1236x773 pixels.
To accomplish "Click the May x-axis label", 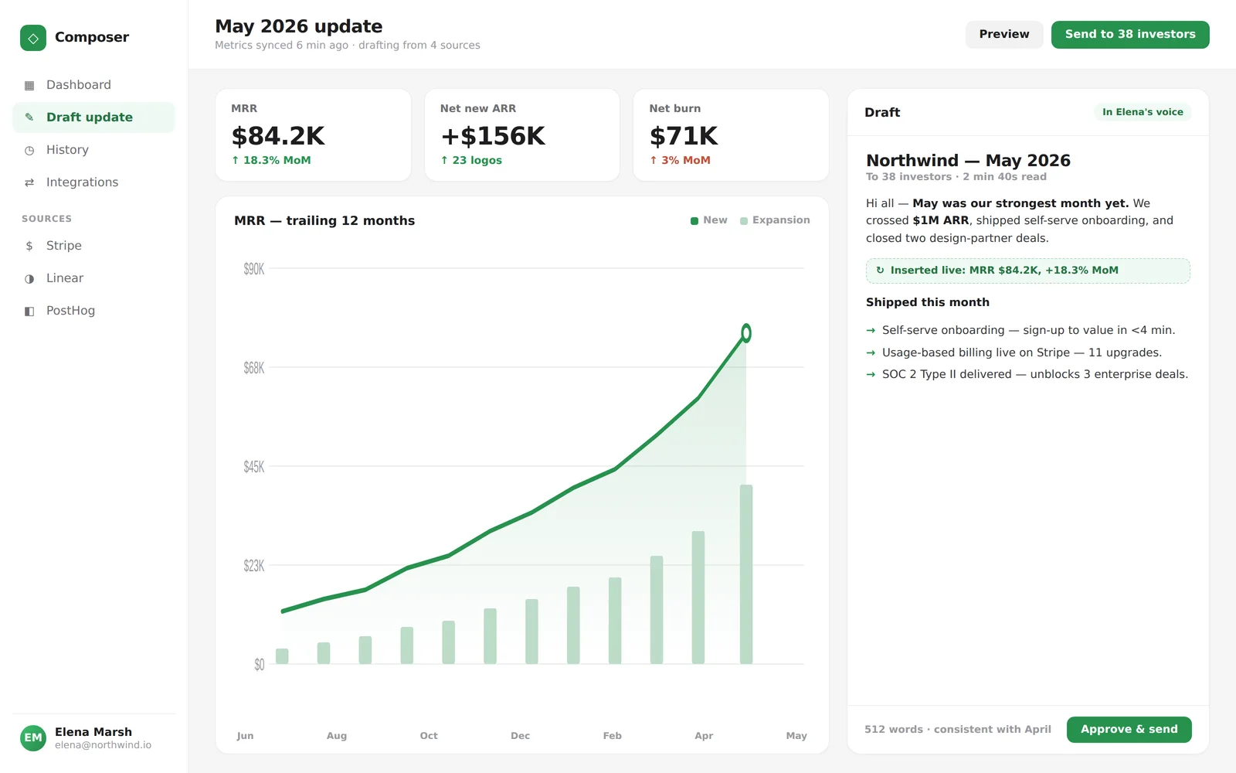I will tap(796, 736).
